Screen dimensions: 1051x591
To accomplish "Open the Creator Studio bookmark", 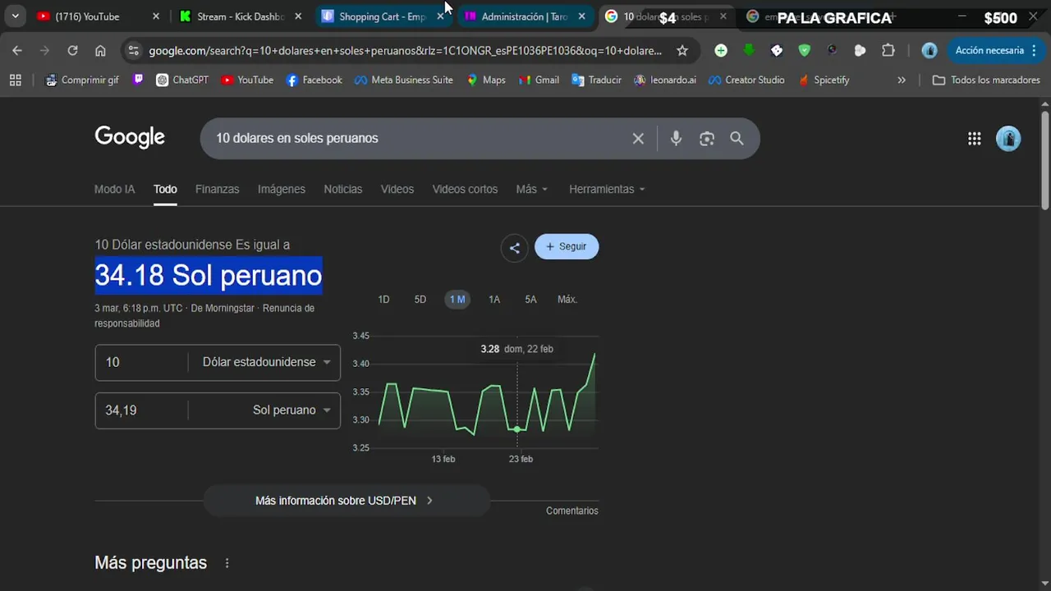I will pyautogui.click(x=746, y=80).
